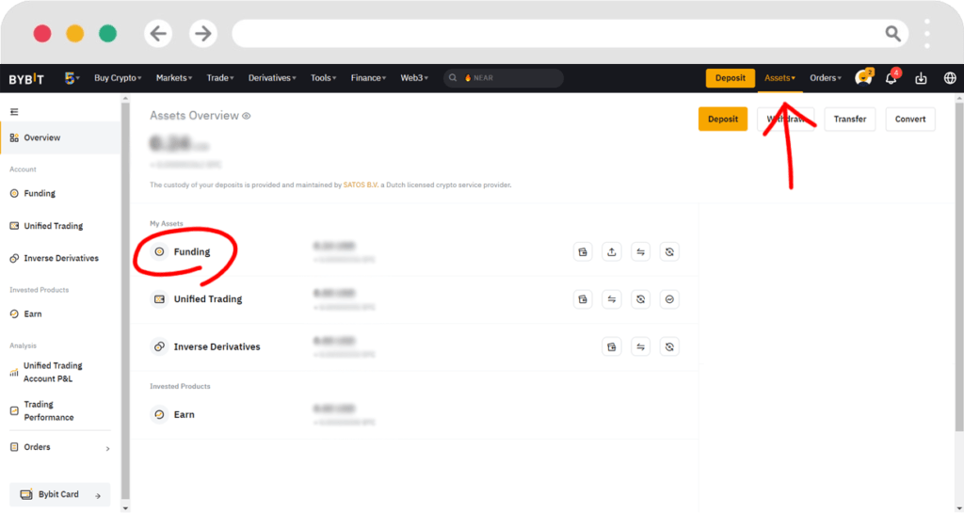This screenshot has width=964, height=513.
Task: Click the NEAR search field in navbar
Action: point(504,78)
